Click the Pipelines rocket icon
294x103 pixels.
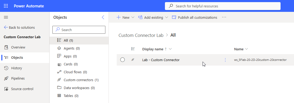point(6,79)
